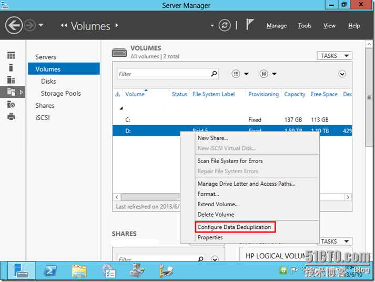The width and height of the screenshot is (375, 282).
Task: Open the Manage menu
Action: click(277, 26)
